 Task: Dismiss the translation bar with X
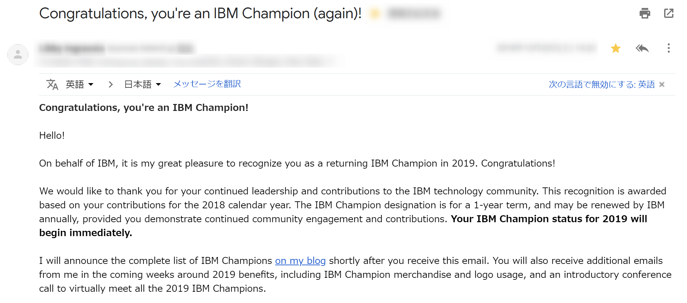coord(662,84)
